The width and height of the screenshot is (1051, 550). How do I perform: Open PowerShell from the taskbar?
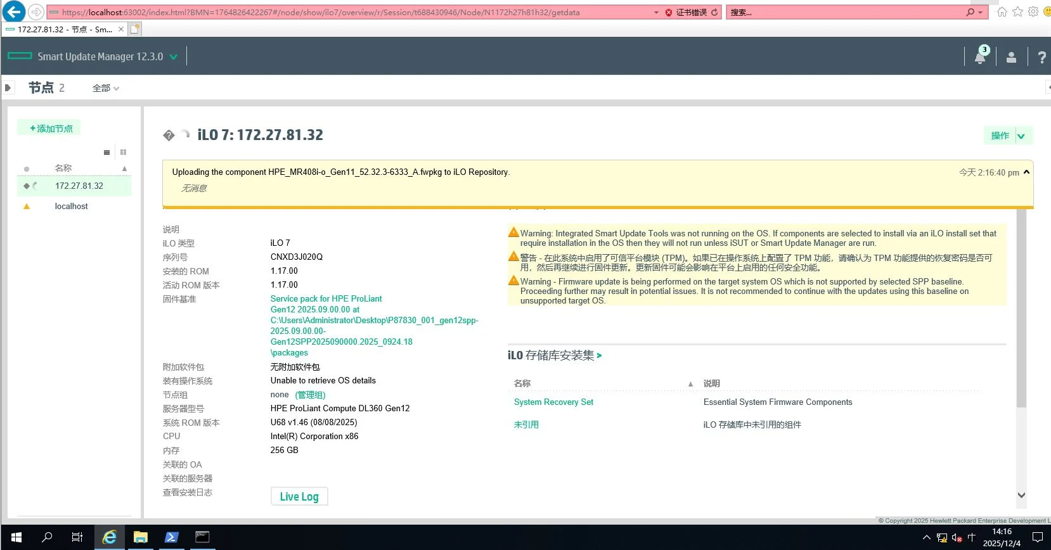coord(171,537)
